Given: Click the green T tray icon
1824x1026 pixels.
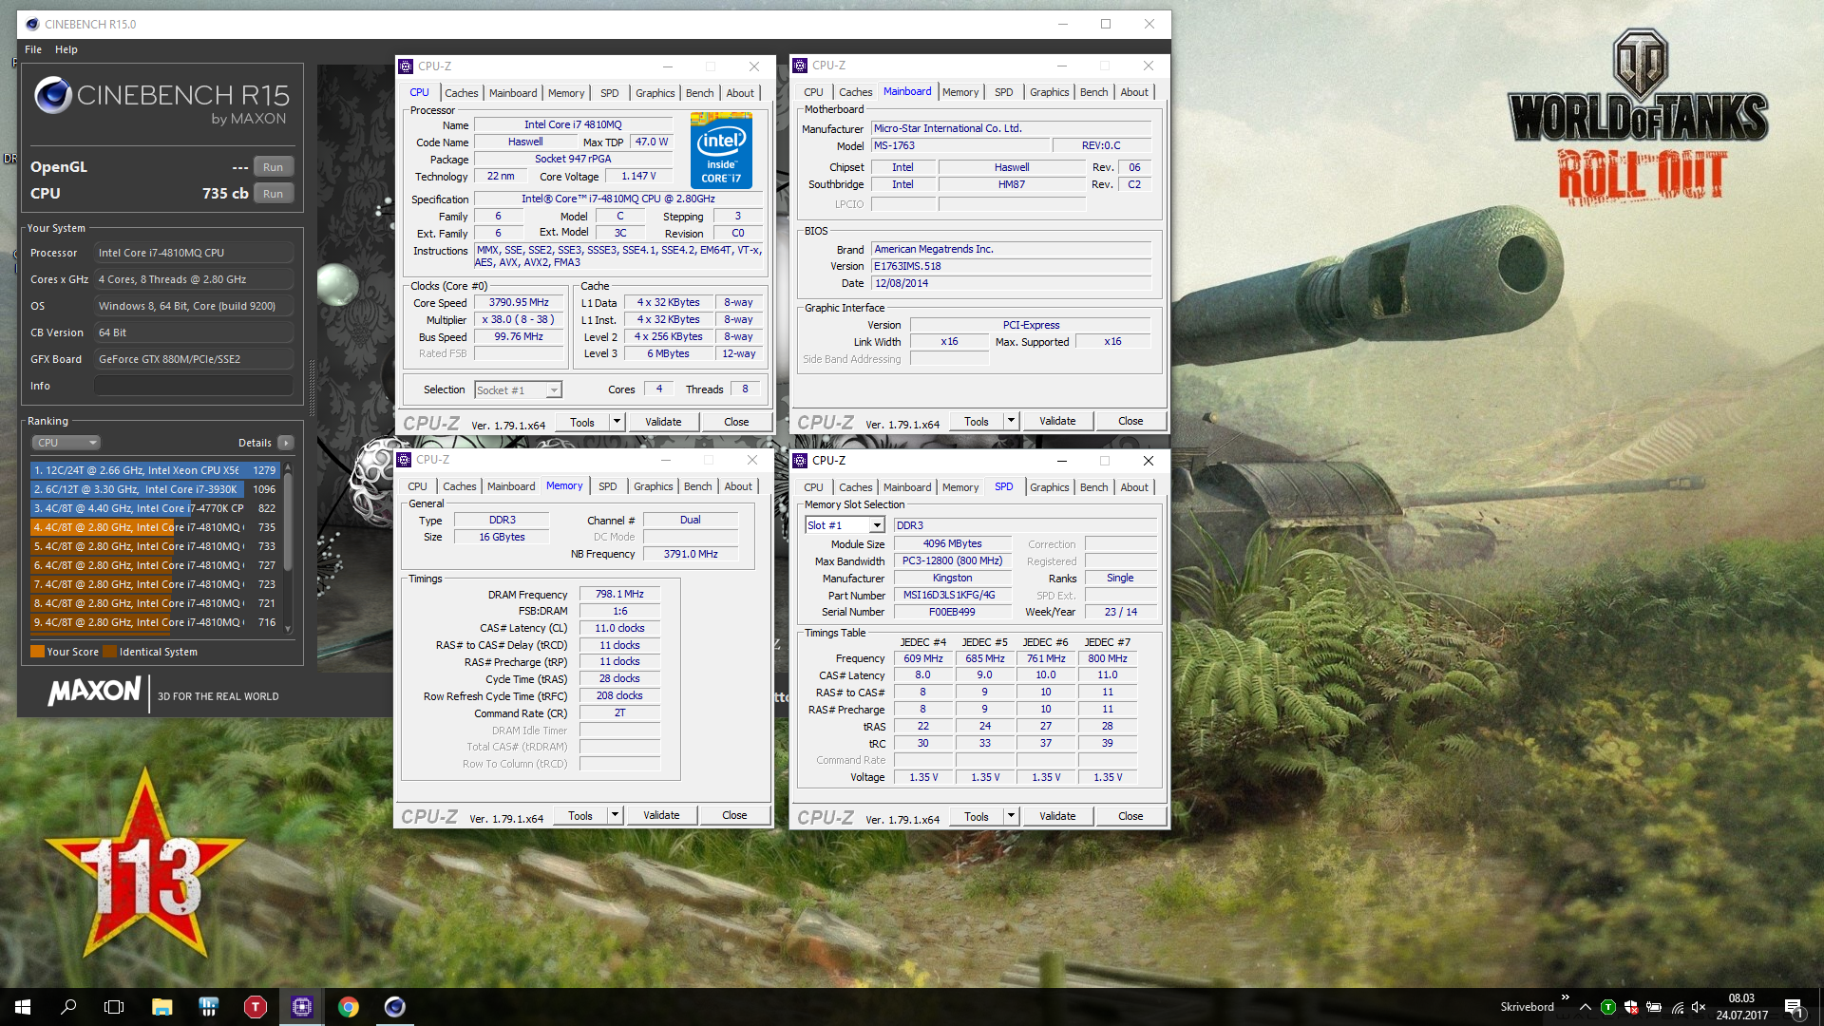Looking at the screenshot, I should pos(1608,1007).
